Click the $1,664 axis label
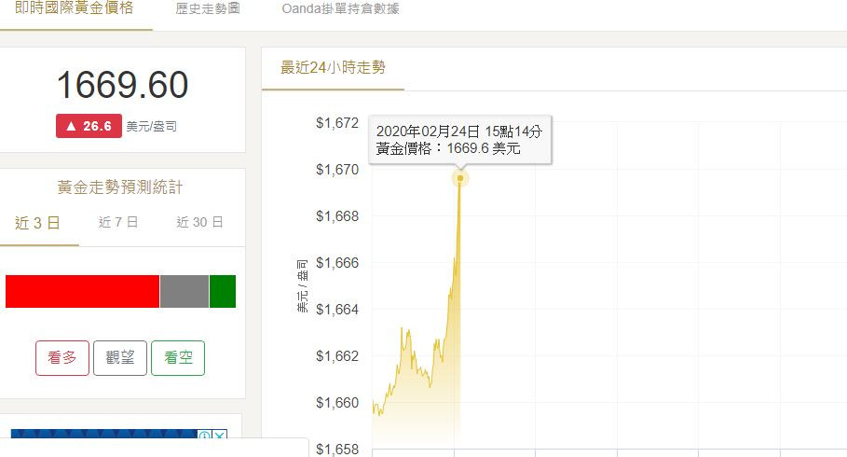Screen dimensions: 847x457 coord(337,310)
